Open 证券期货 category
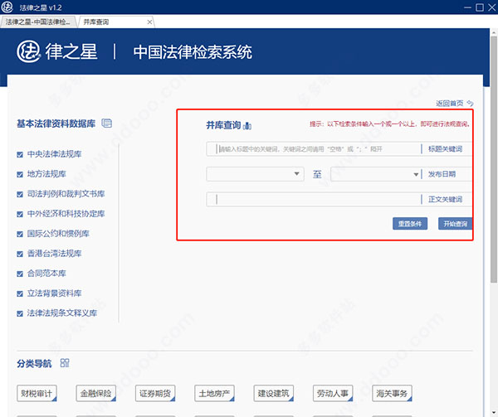498x417 pixels. 155,393
